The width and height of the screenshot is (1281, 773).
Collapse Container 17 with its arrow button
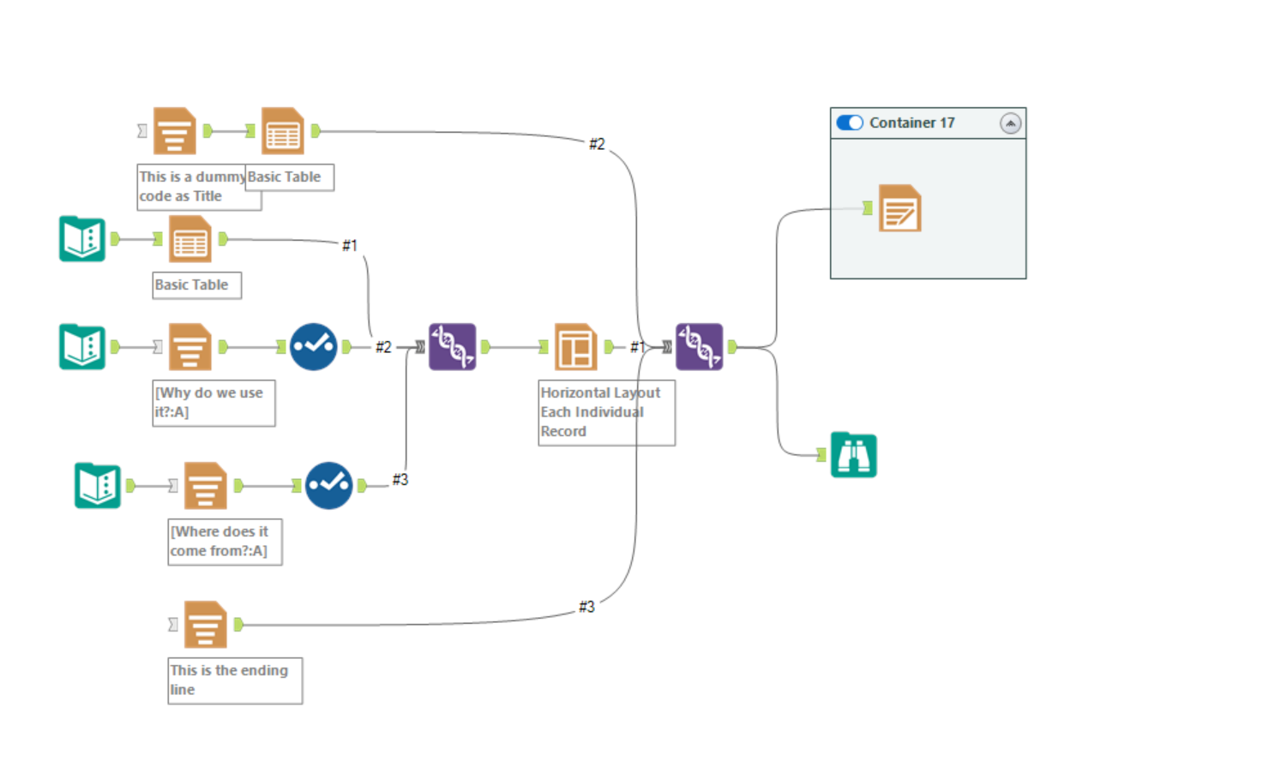pos(1010,123)
